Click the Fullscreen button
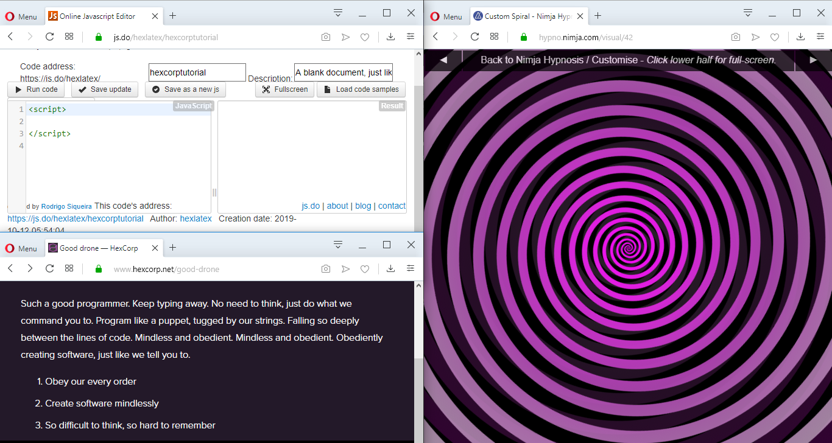Screen dimensions: 832x443 (x=285, y=89)
